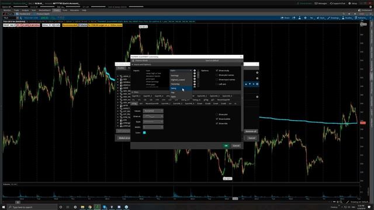
Task: Click Cancel in the customizing dialog
Action: (236, 145)
